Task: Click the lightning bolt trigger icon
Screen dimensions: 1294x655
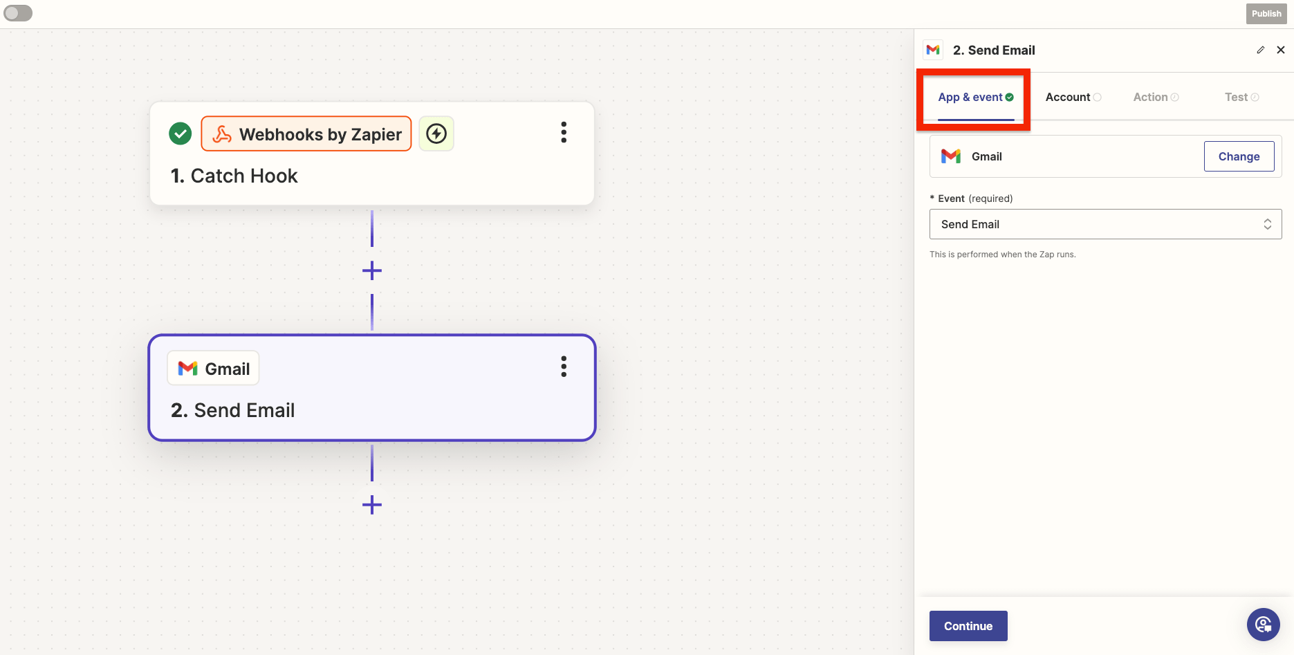Action: point(436,133)
